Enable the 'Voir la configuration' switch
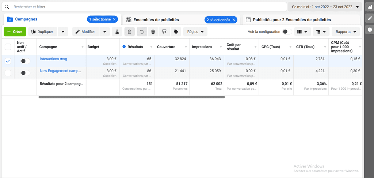 (x=287, y=32)
